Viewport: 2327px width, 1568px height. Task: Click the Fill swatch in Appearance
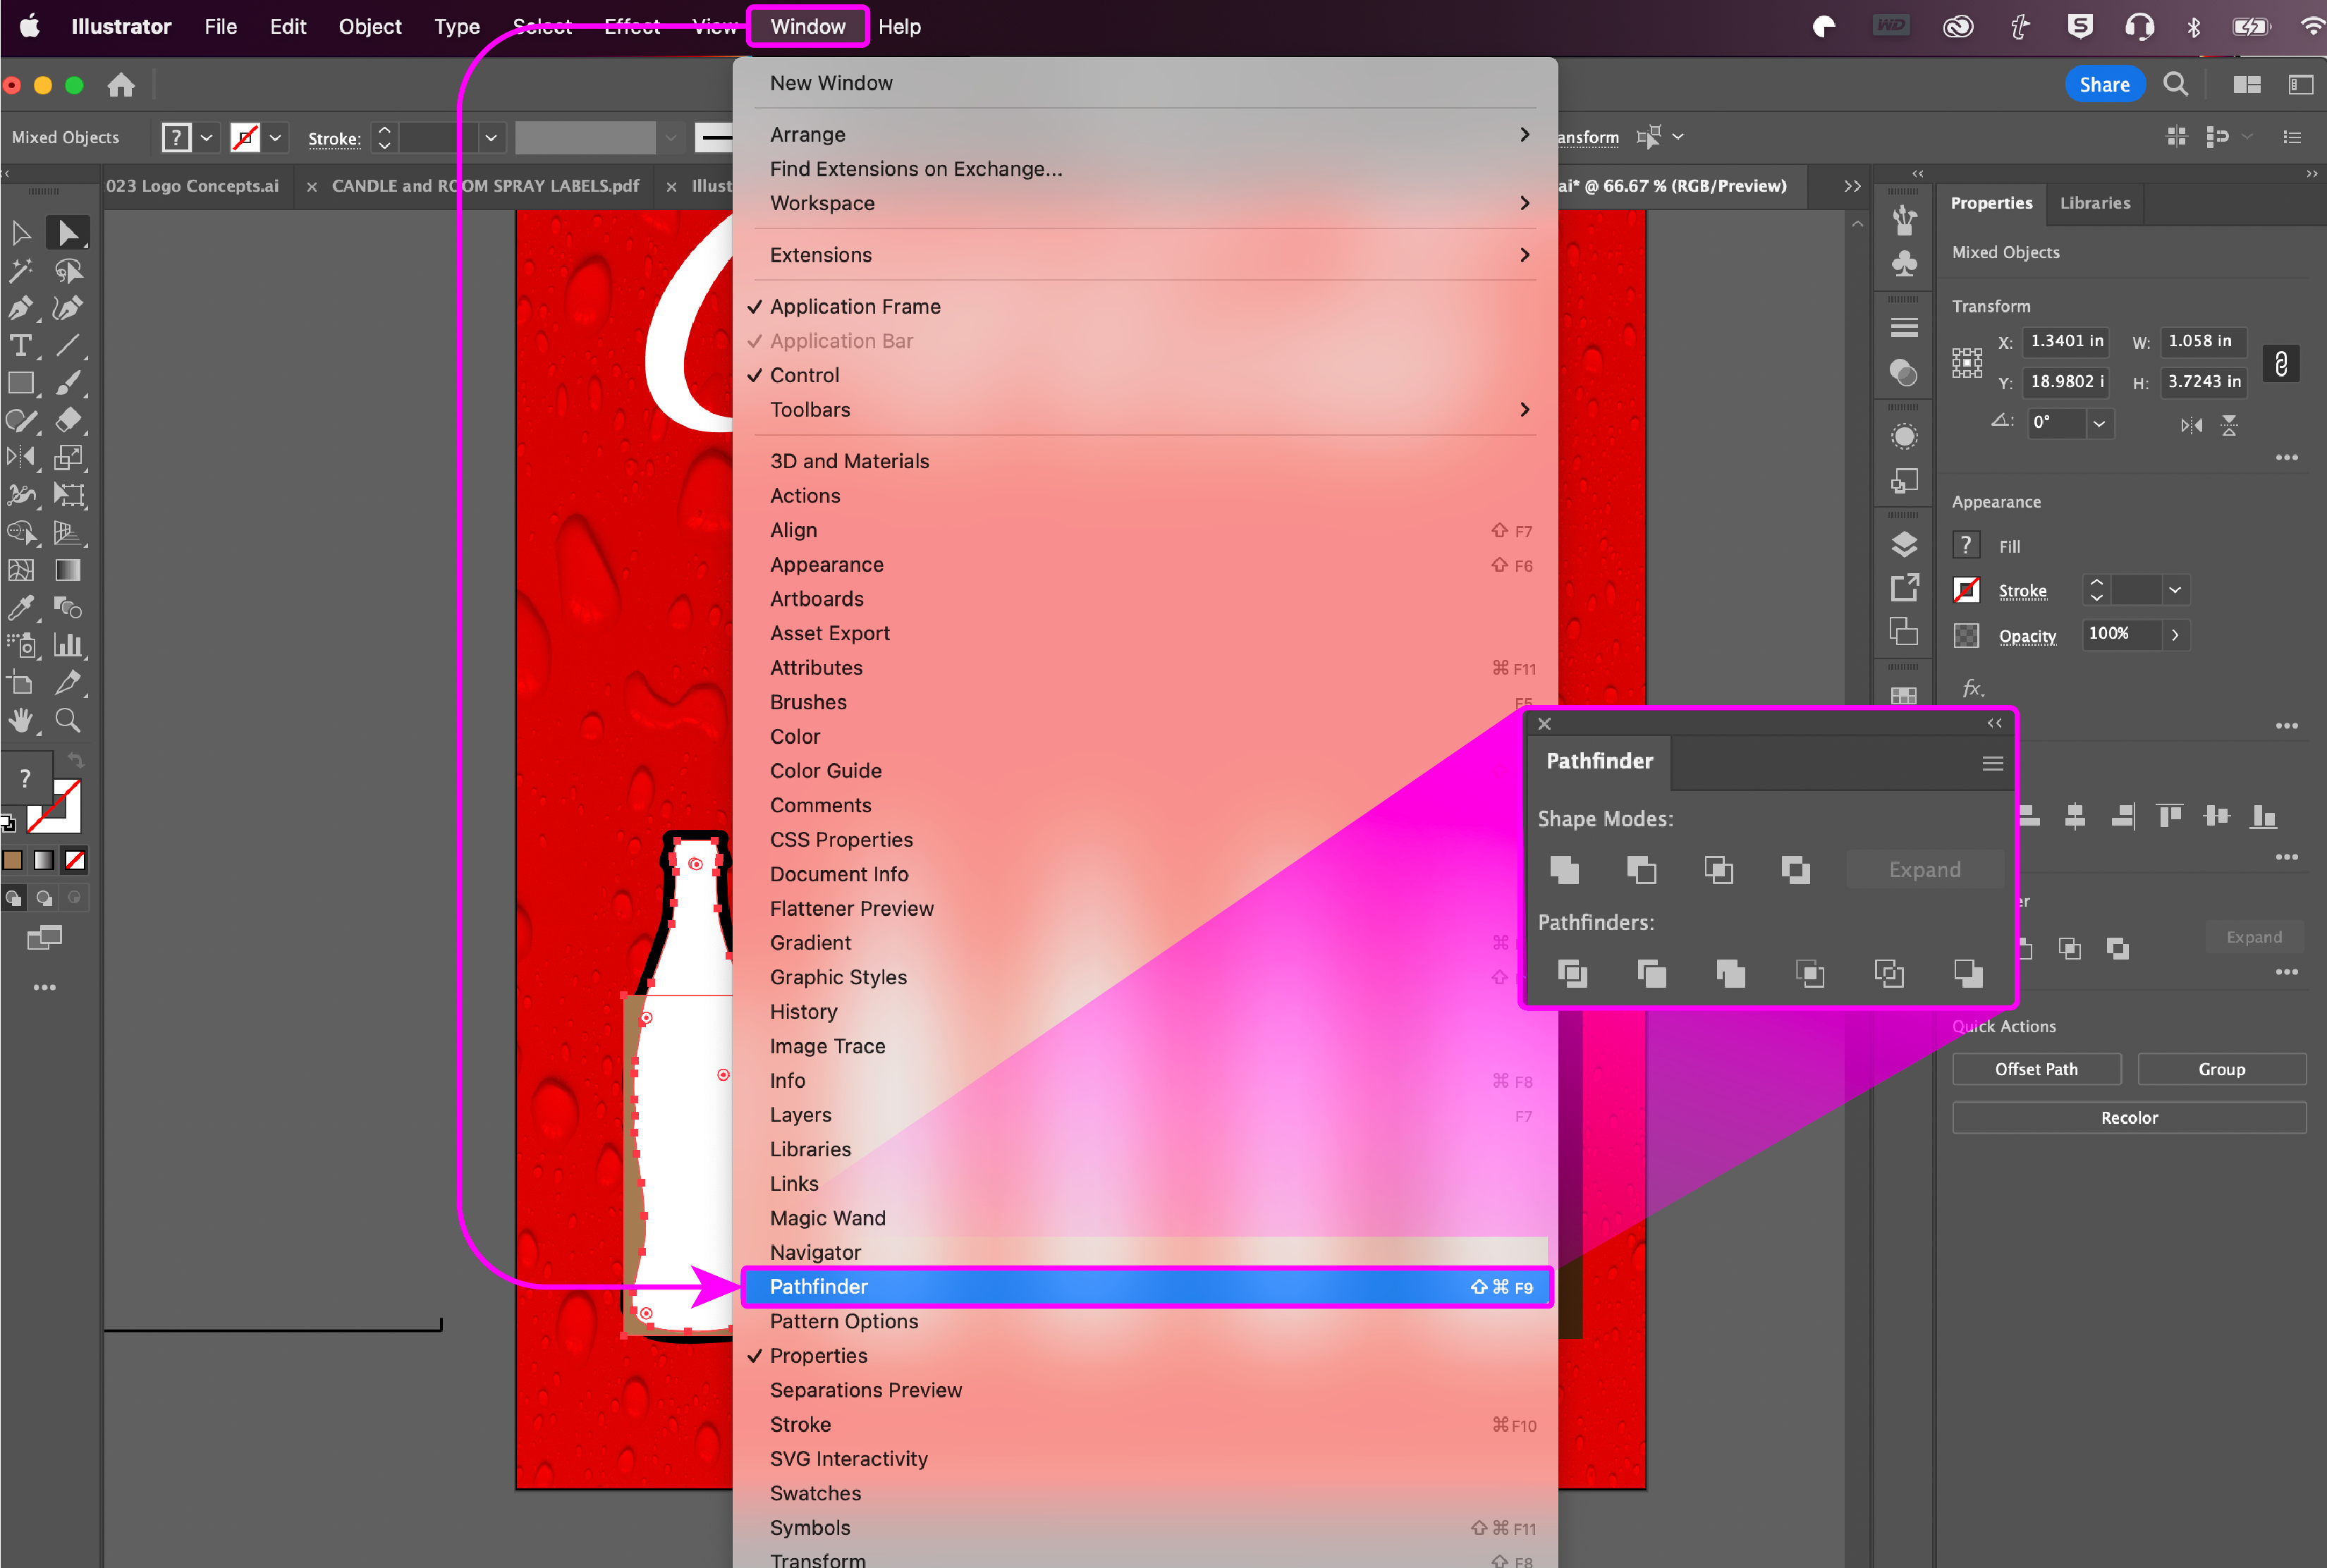(1966, 545)
